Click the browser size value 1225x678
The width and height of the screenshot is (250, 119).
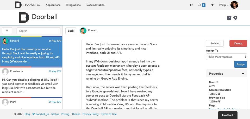click(x=215, y=102)
